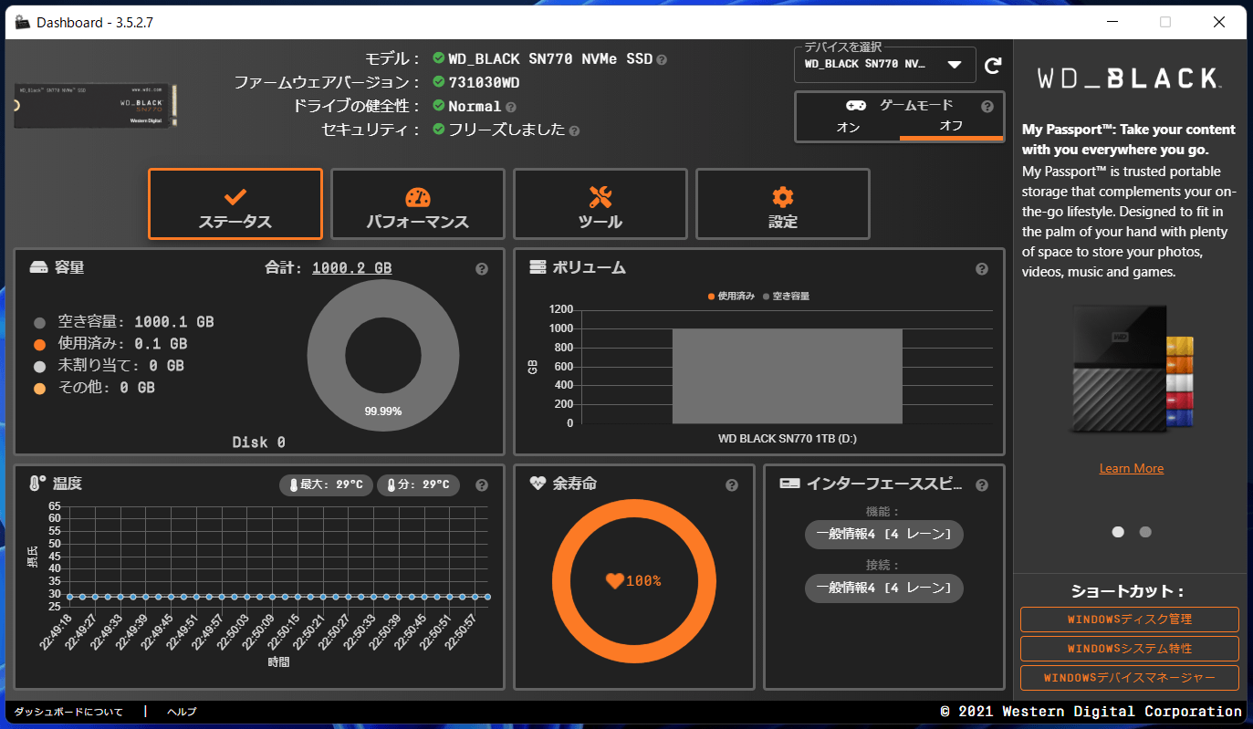Click the Learn More link
Viewport: 1253px width, 729px height.
[1132, 468]
